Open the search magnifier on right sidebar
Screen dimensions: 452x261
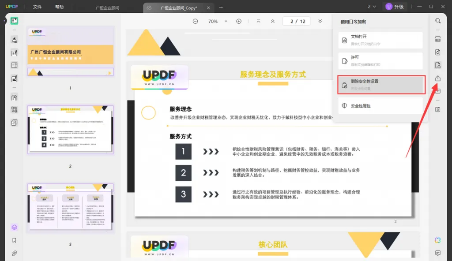point(438,21)
